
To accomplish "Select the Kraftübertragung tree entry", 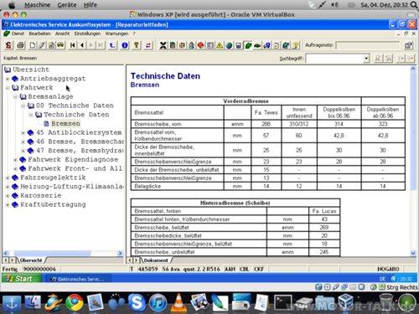I will tap(53, 204).
